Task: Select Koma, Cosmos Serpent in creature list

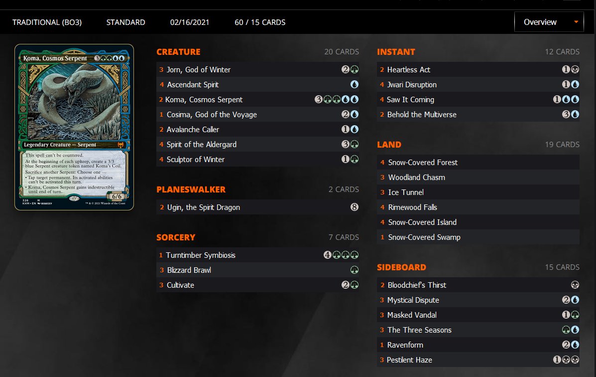Action: tap(258, 99)
